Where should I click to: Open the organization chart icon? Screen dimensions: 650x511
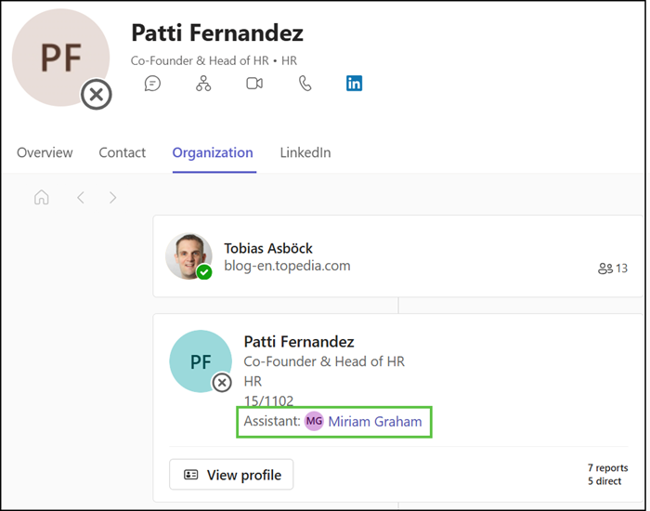pyautogui.click(x=203, y=84)
